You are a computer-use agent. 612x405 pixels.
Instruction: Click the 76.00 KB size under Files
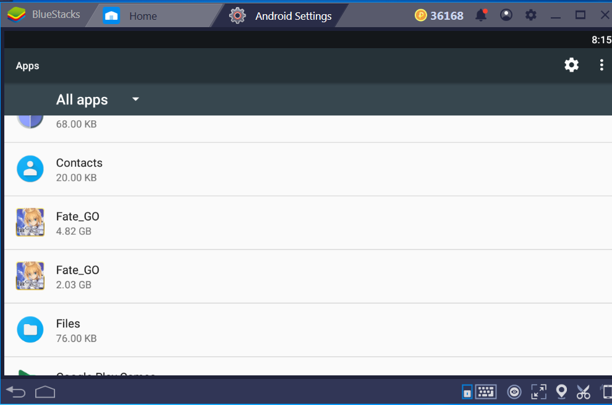(76, 338)
